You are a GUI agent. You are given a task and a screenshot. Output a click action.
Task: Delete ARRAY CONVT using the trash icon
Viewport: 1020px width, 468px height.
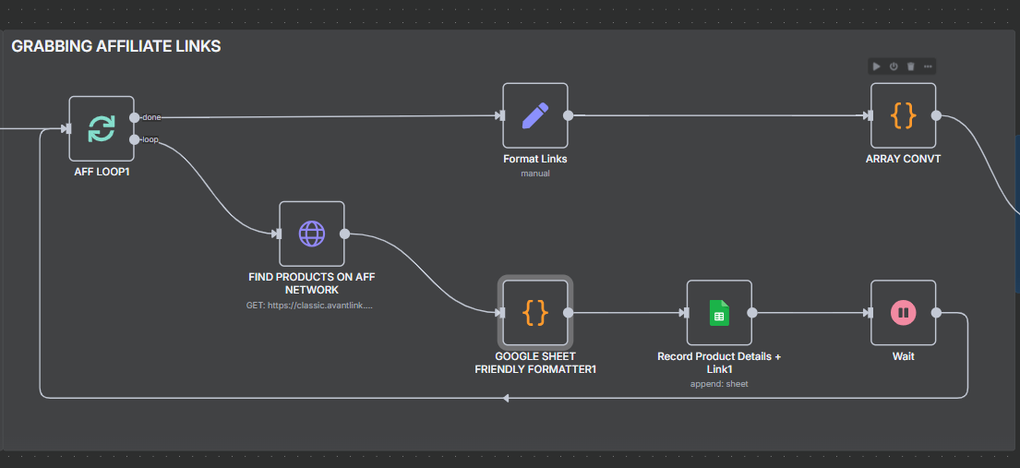click(911, 66)
